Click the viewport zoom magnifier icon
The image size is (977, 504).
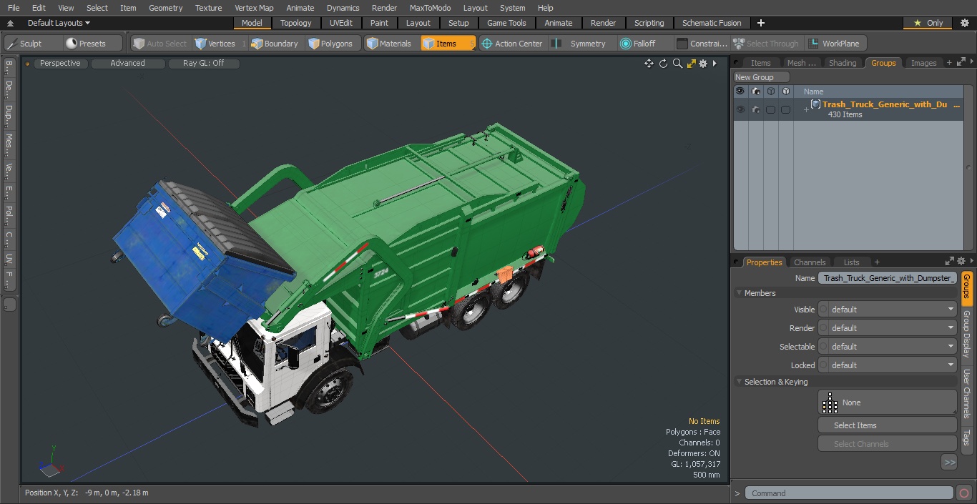[x=677, y=64]
